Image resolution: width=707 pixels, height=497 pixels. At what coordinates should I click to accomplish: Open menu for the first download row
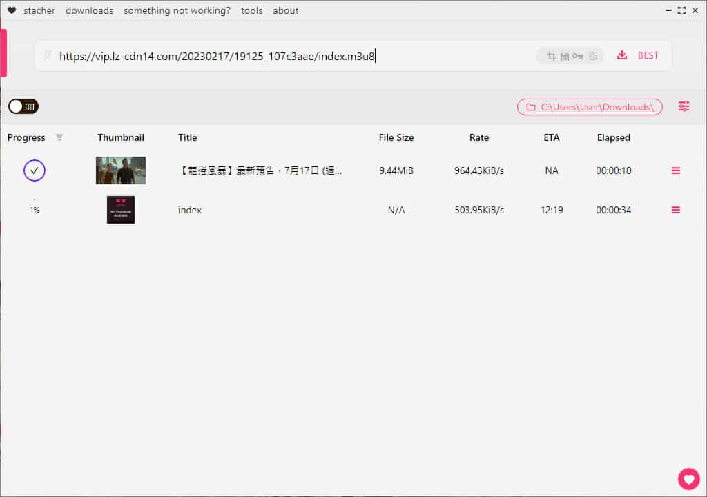click(x=675, y=170)
